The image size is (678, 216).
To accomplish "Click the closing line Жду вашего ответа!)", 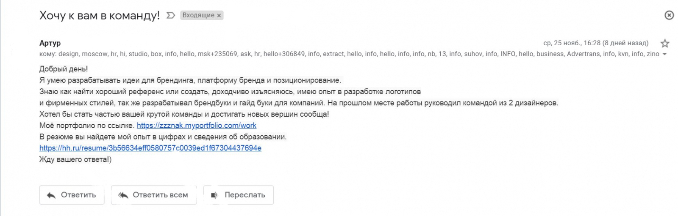I will 75,159.
